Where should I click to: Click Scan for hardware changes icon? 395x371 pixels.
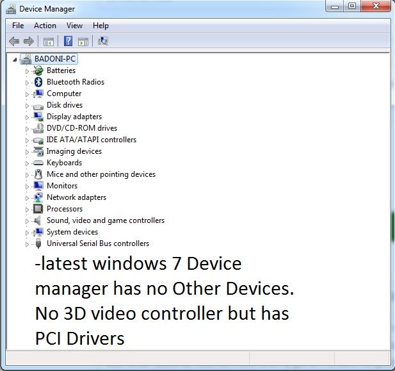pyautogui.click(x=103, y=41)
